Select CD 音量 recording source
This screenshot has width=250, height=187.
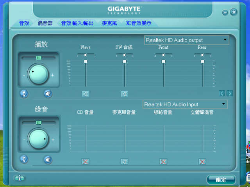click(x=86, y=162)
